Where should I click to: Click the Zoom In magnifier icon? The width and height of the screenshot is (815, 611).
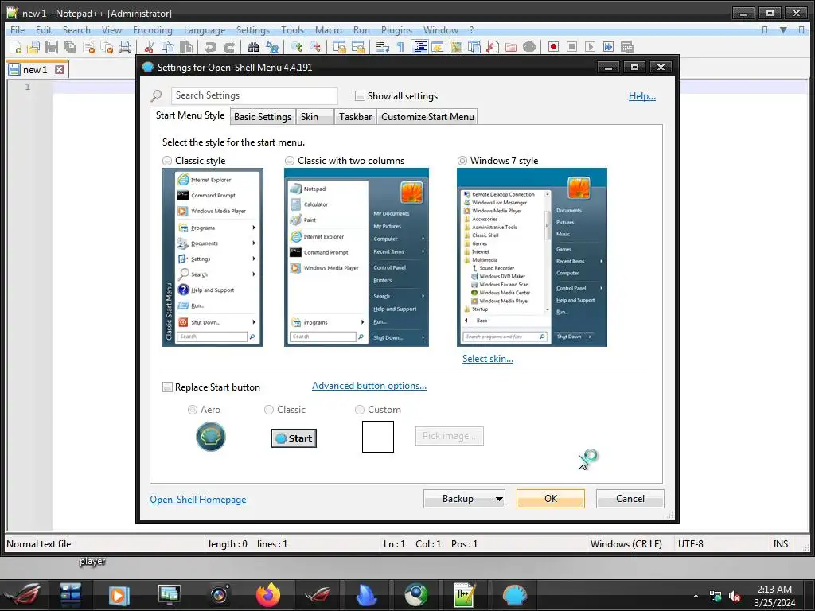tap(296, 47)
